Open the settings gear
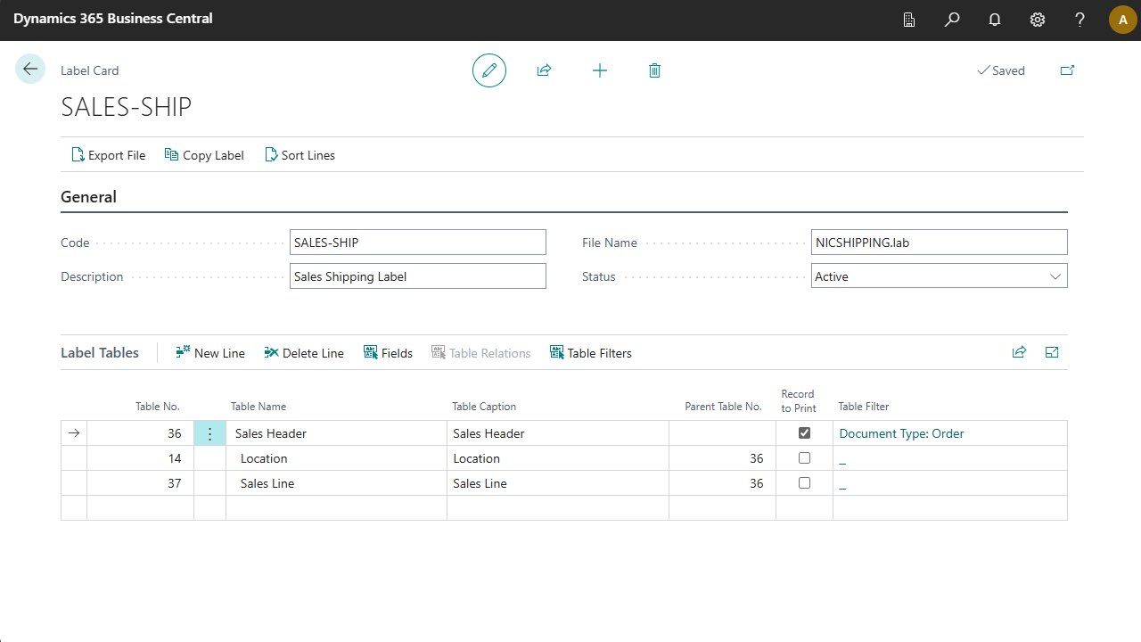This screenshot has height=642, width=1141. (1038, 20)
